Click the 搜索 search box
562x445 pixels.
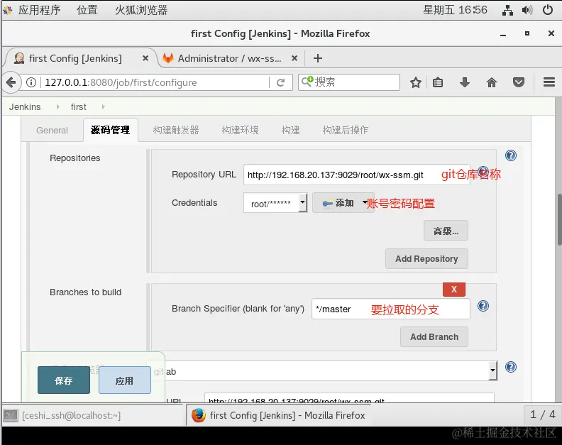[349, 82]
